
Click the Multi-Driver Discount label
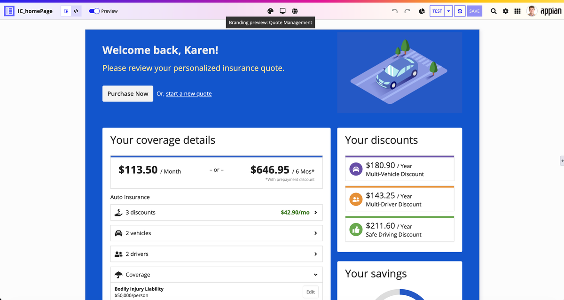click(394, 204)
